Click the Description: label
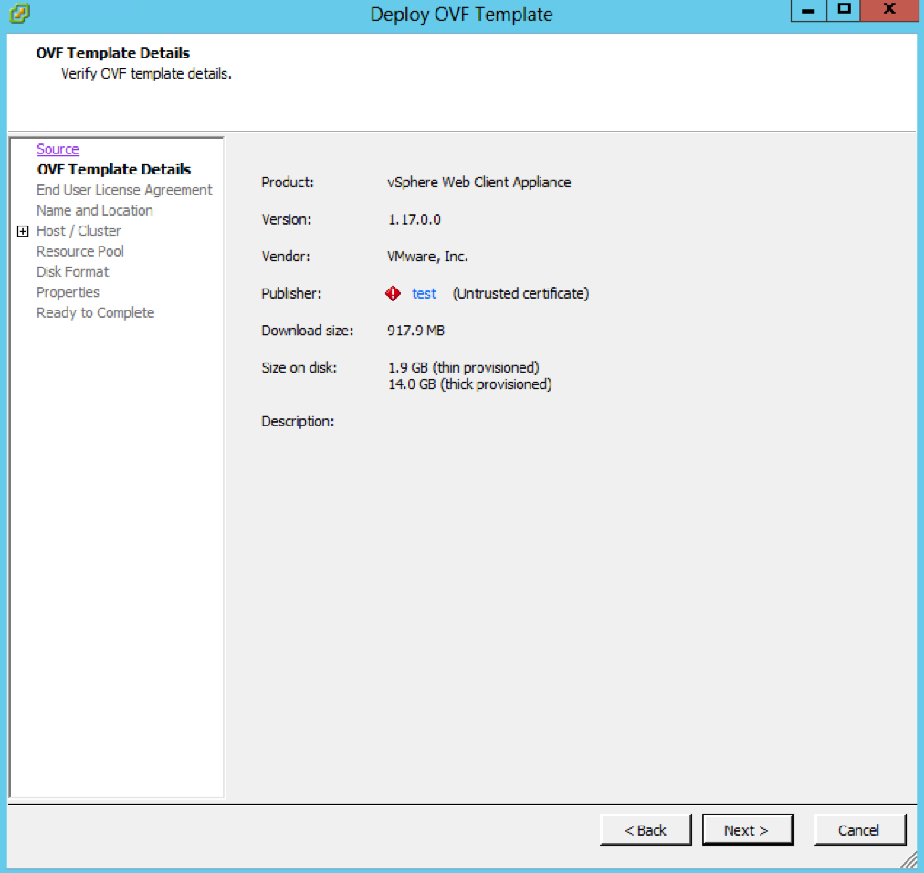The image size is (924, 873). pos(298,422)
